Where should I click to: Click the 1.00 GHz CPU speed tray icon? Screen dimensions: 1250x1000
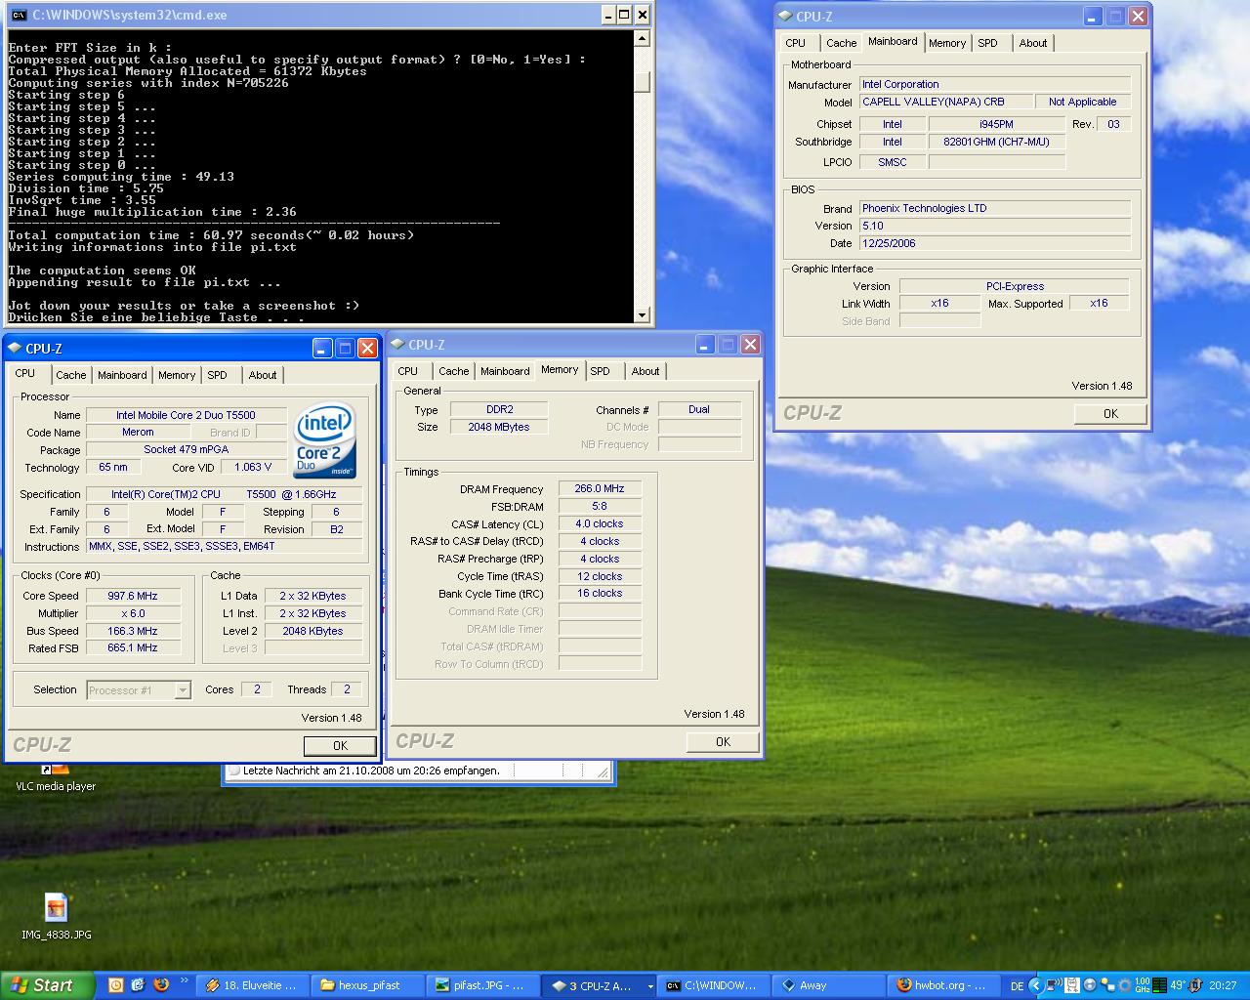(1142, 985)
